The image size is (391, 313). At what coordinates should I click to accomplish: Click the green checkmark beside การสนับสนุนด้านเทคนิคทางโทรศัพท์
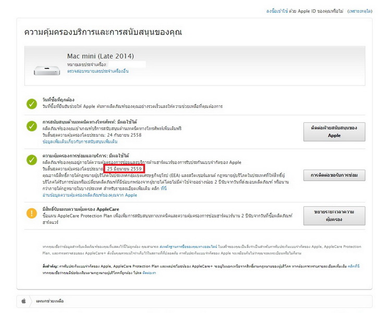pyautogui.click(x=32, y=126)
